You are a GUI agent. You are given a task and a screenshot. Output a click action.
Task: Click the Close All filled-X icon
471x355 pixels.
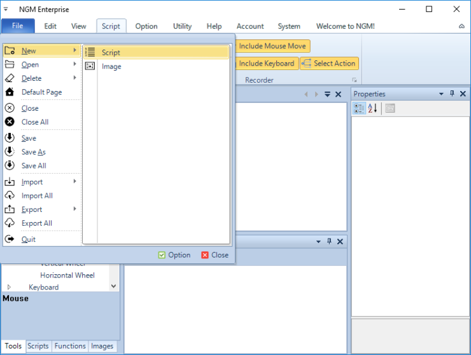[10, 122]
